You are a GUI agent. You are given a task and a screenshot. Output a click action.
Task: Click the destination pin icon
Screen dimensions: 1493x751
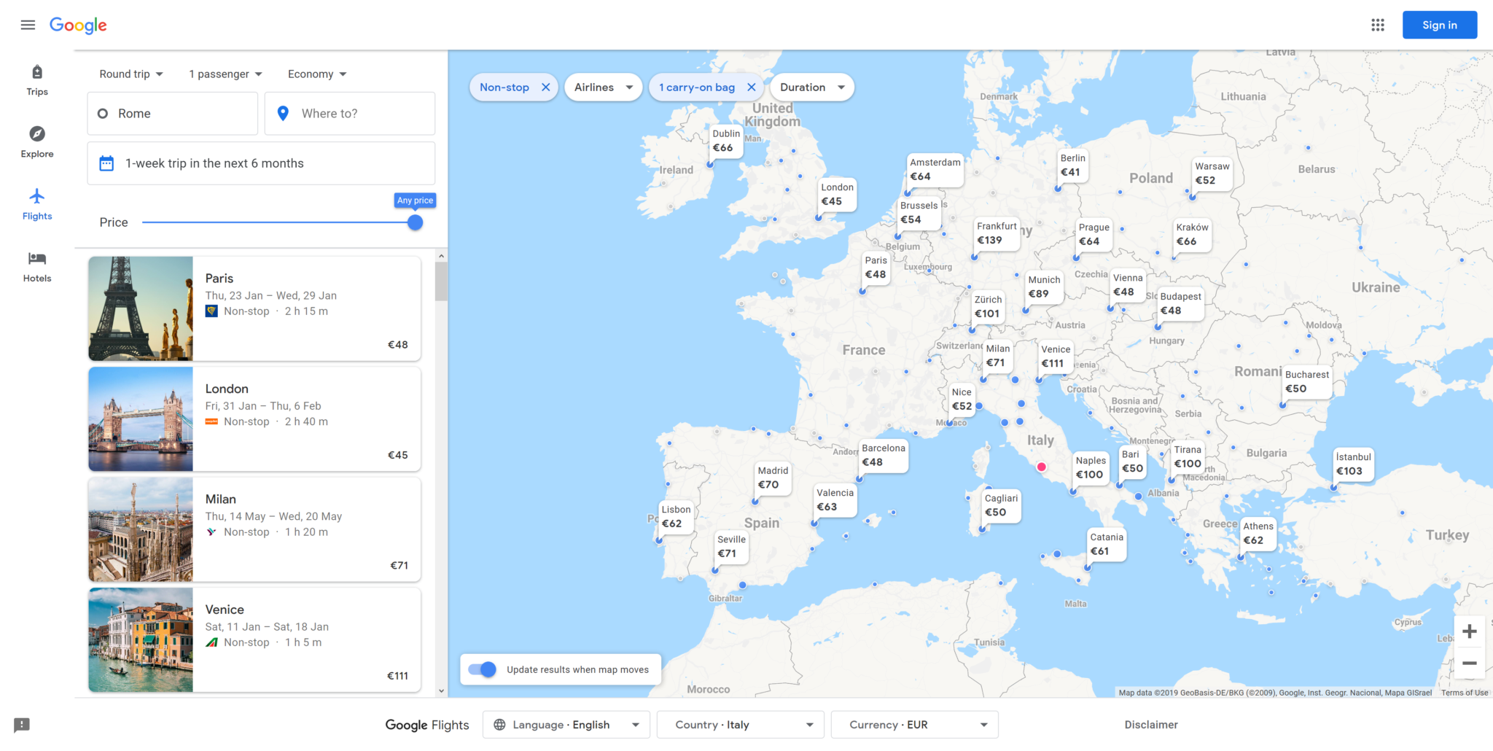[283, 113]
